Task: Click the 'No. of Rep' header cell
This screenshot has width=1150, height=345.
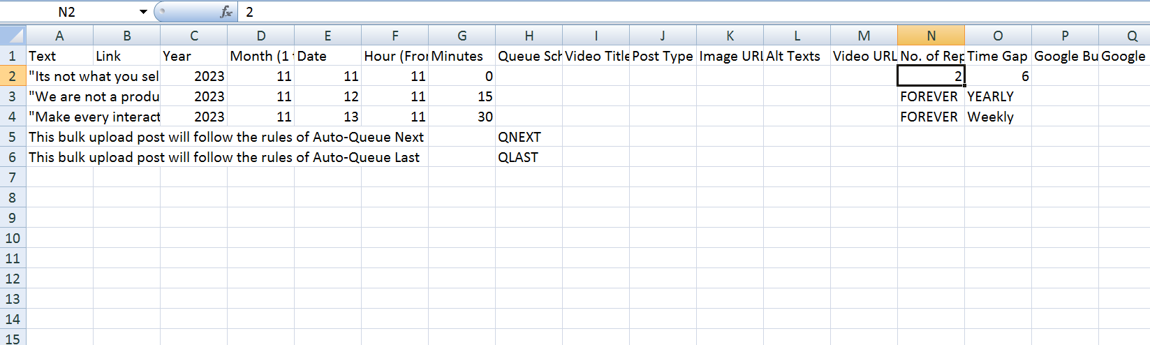Action: (x=931, y=56)
